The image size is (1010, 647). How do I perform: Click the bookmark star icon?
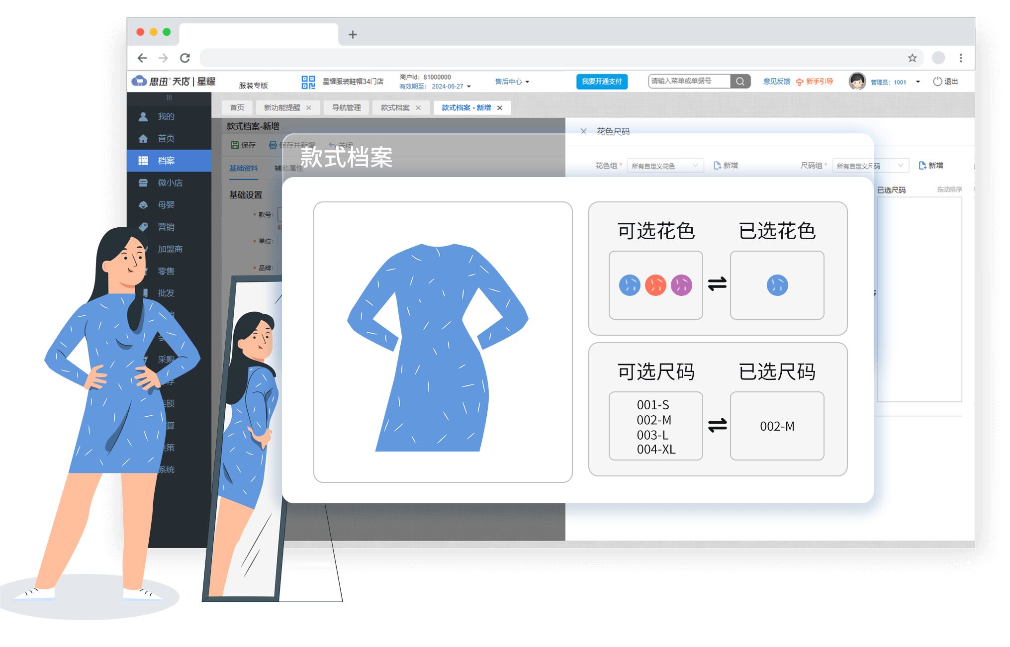pos(912,58)
